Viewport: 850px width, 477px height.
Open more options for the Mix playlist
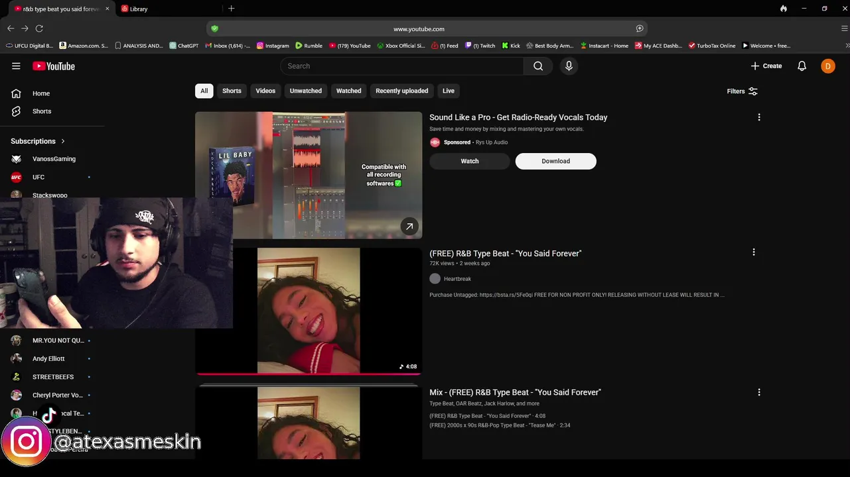coord(759,392)
